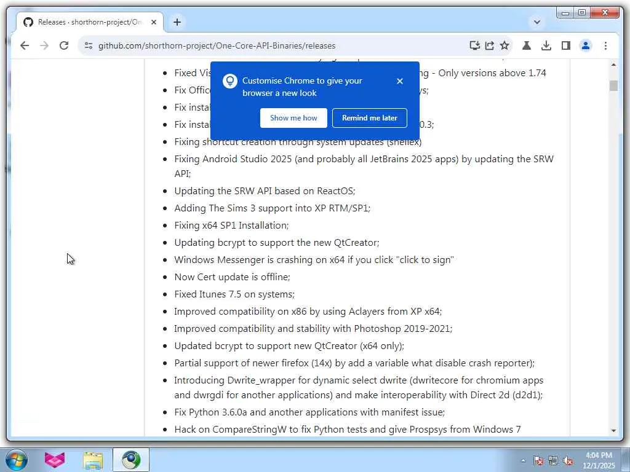Click 'Windows Messenger is crashing on x64' item
This screenshot has height=472, width=630.
pyautogui.click(x=314, y=260)
